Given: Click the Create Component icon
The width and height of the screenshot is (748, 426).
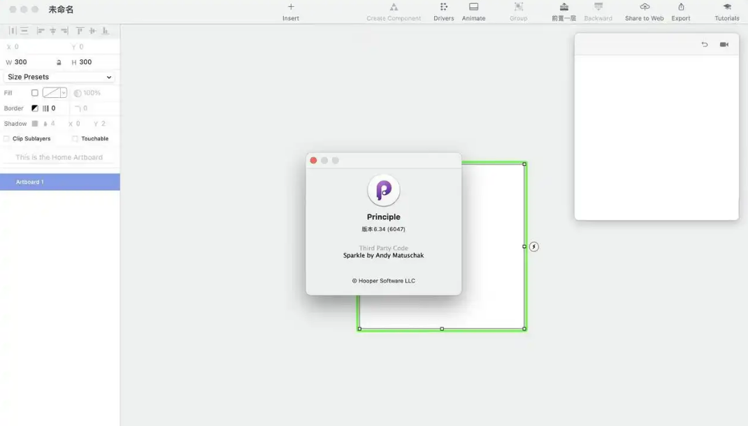Looking at the screenshot, I should [394, 7].
